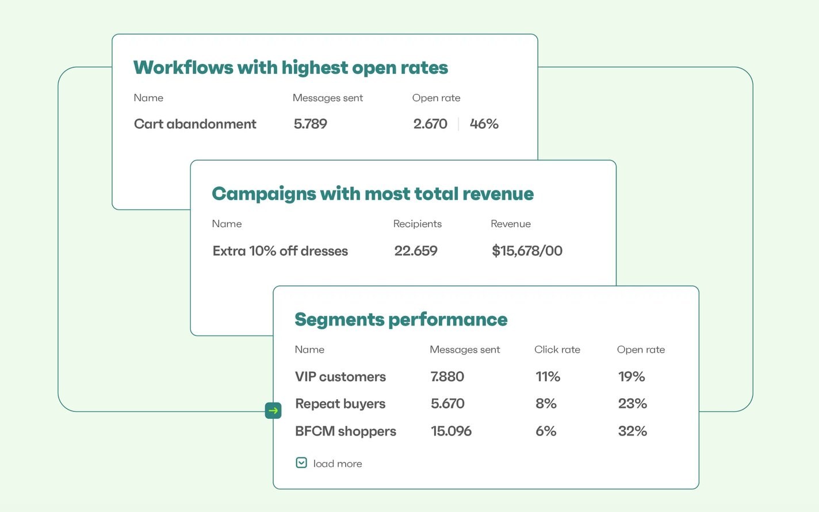Click the load more chevron icon
This screenshot has height=512, width=819.
coord(301,463)
